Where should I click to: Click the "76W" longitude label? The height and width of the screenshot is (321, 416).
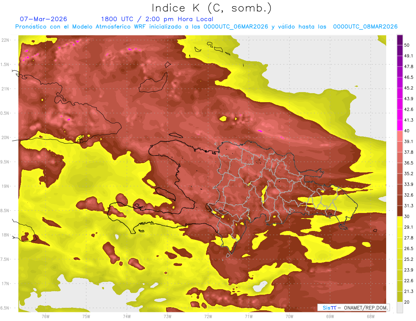point(45,316)
